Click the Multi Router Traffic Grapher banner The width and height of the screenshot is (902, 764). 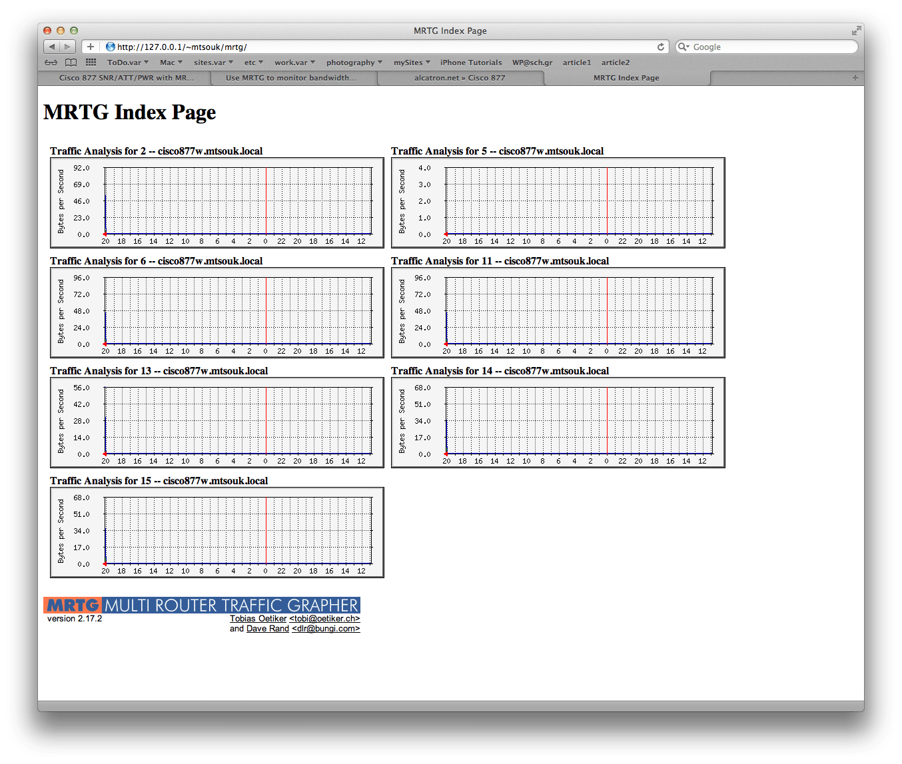pos(231,605)
